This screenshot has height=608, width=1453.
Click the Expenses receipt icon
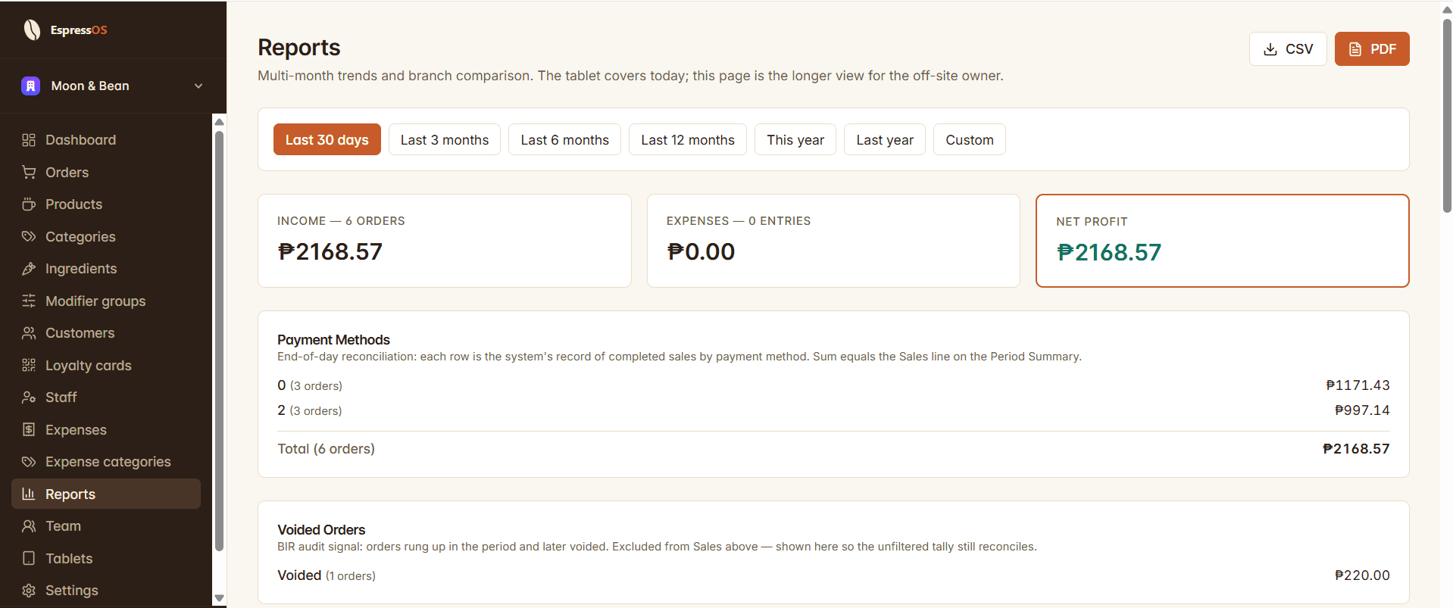click(x=29, y=430)
